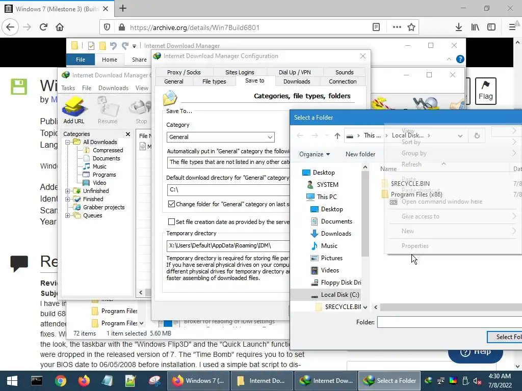Click the Firefox address bar URL
This screenshot has width=522, height=391.
click(x=194, y=27)
